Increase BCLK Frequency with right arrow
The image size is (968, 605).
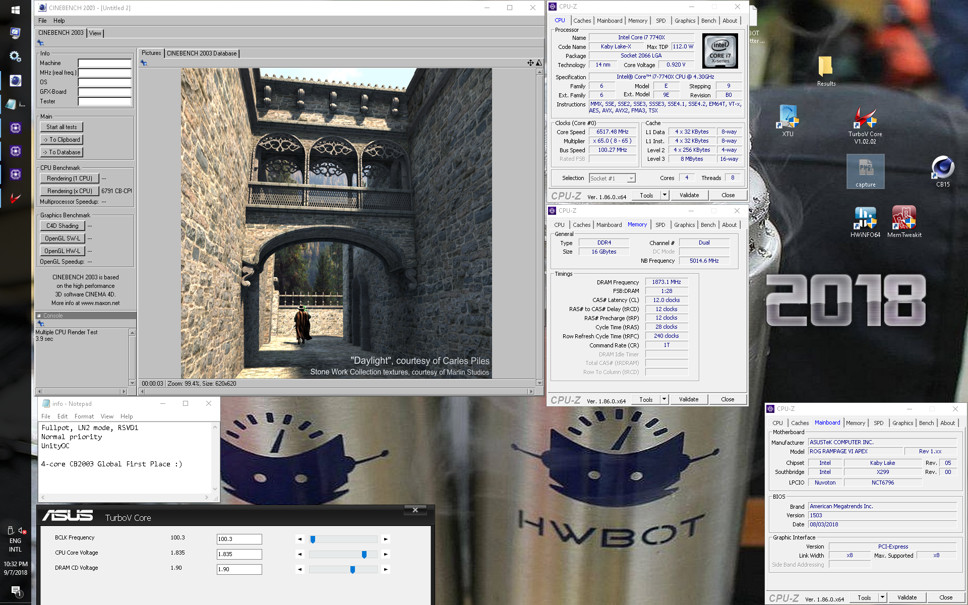(386, 539)
